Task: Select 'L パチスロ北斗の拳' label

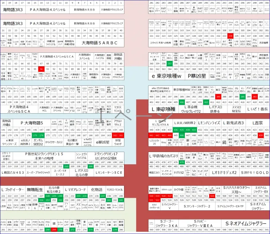Action: pyautogui.click(x=81, y=172)
